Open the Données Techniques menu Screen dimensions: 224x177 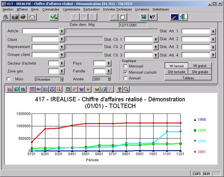point(118,9)
